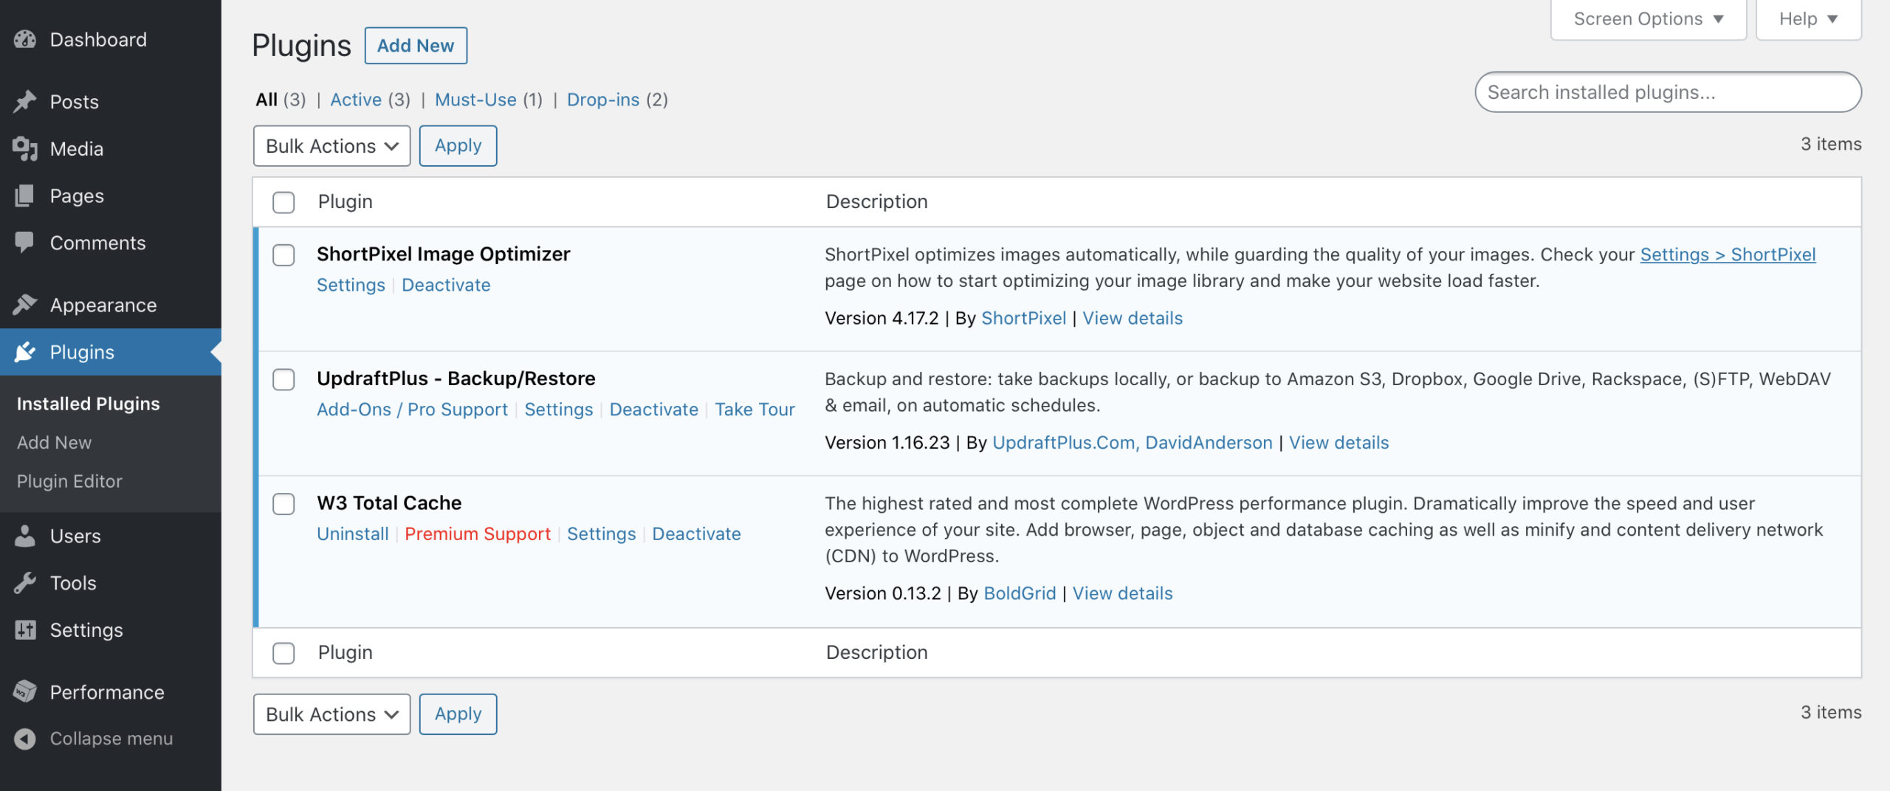Click the Posts pushpin icon
Screen dimensions: 1890x791
[25, 101]
